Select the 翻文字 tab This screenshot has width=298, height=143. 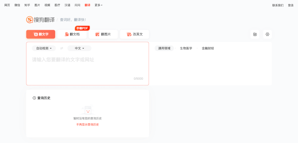tap(41, 34)
